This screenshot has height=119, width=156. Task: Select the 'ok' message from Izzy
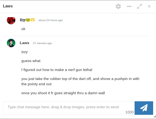point(23,29)
